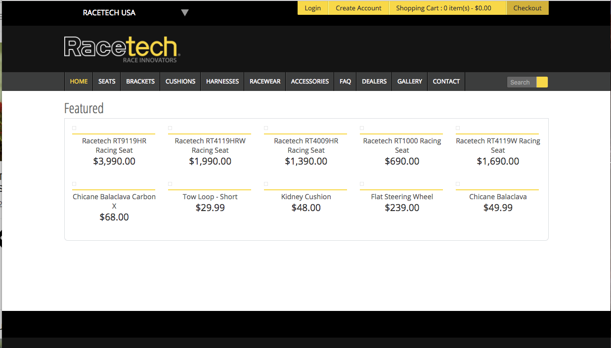
Task: Click the RT1000 seat image placeholder
Action: [x=362, y=128]
